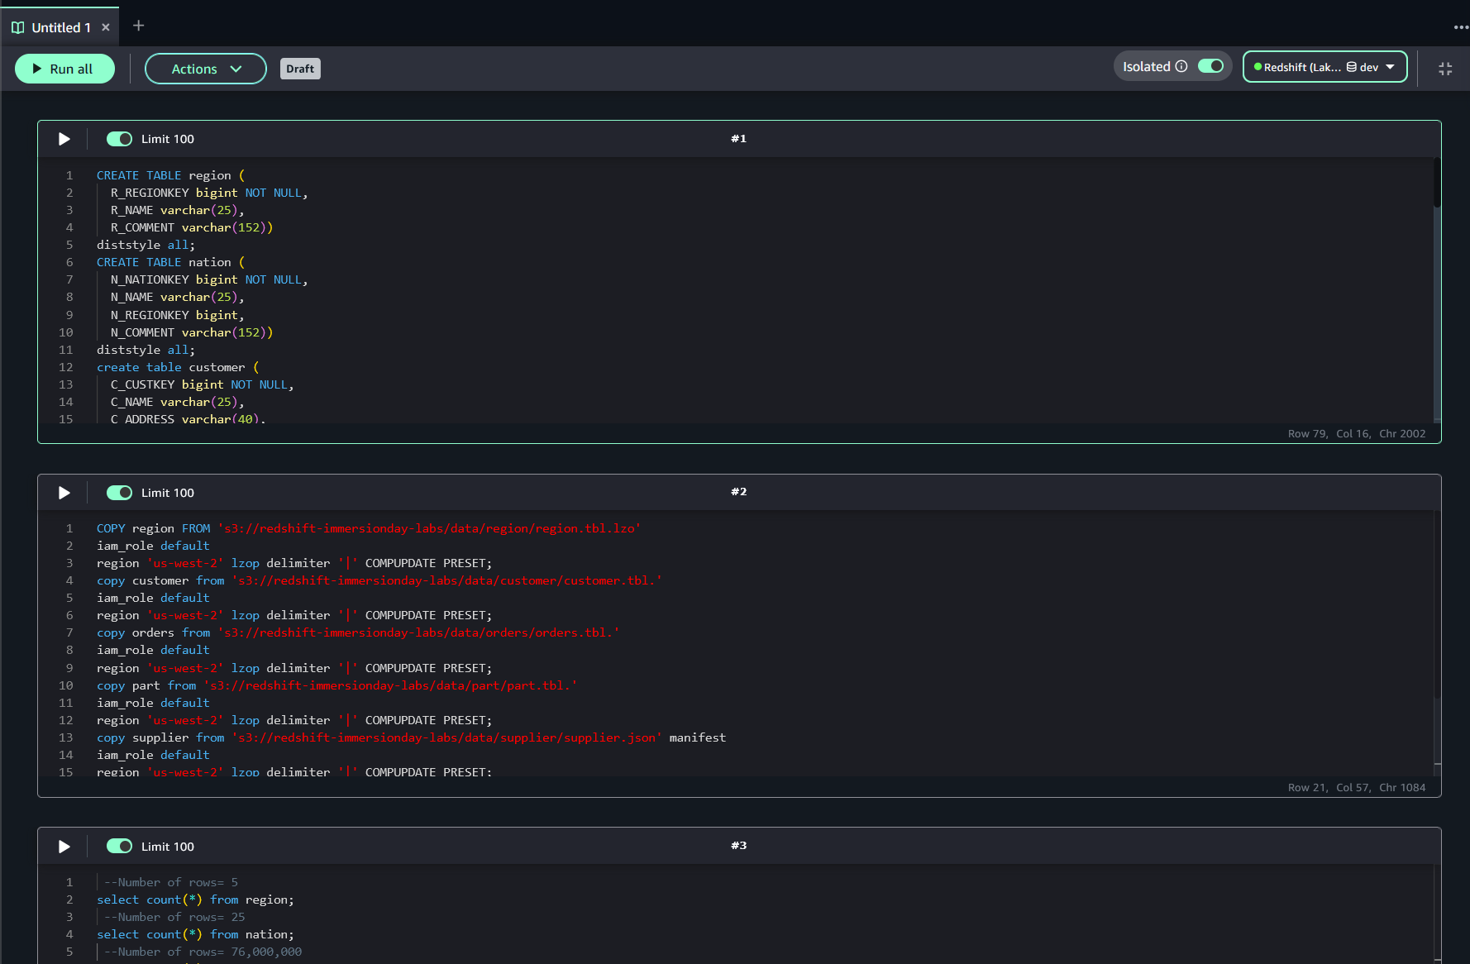
Task: Click the notebook icon on the Untitled 1 tab
Action: tap(17, 26)
